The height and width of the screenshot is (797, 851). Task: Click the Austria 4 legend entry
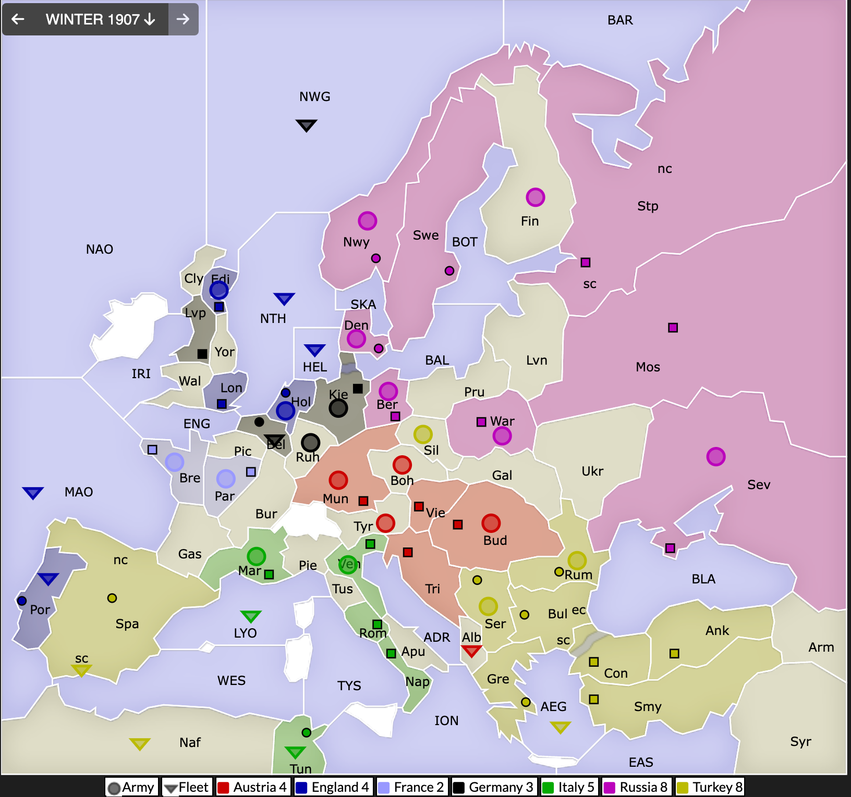pyautogui.click(x=252, y=787)
